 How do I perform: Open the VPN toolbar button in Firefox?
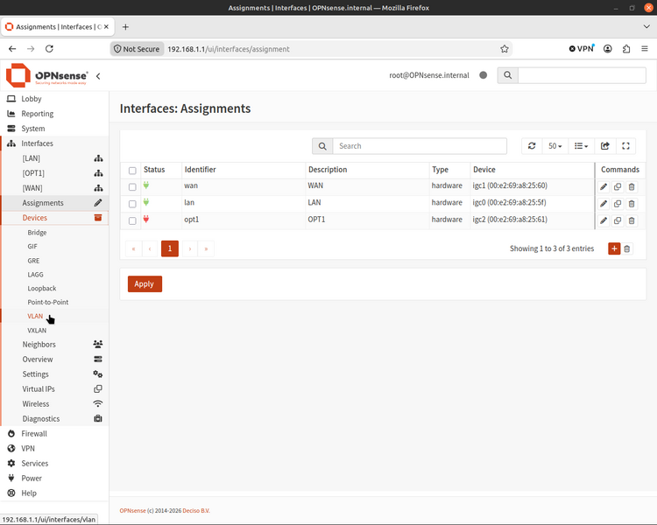click(582, 49)
